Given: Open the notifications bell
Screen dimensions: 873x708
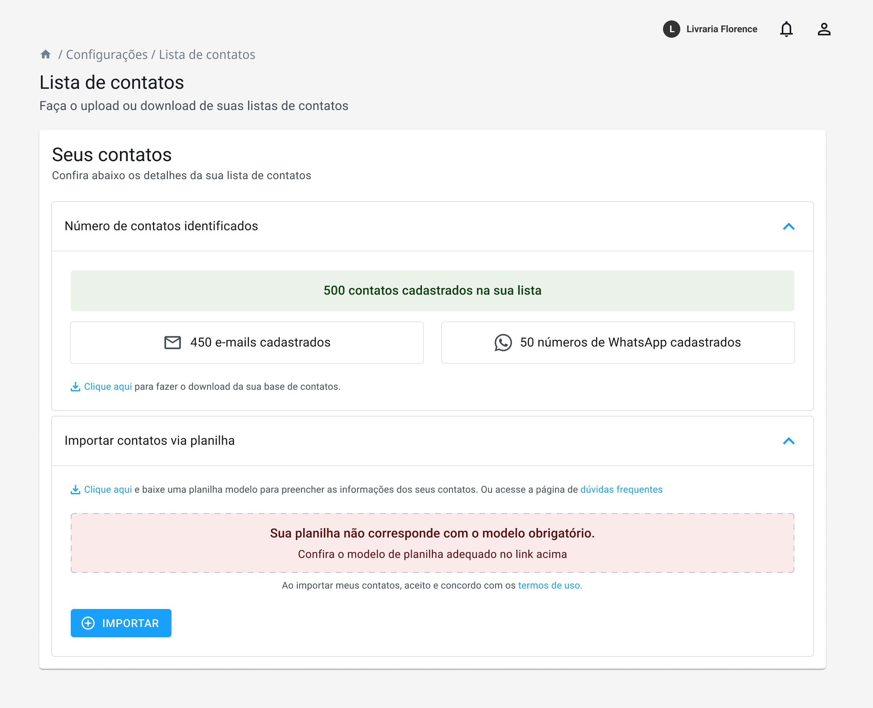Looking at the screenshot, I should pos(786,29).
